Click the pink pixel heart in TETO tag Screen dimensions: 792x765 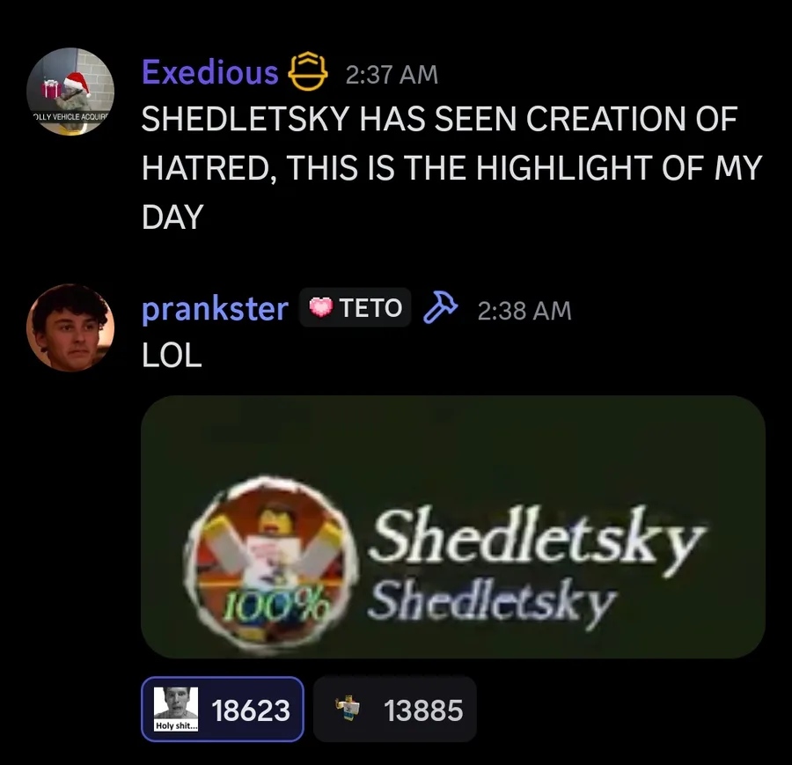click(x=320, y=307)
